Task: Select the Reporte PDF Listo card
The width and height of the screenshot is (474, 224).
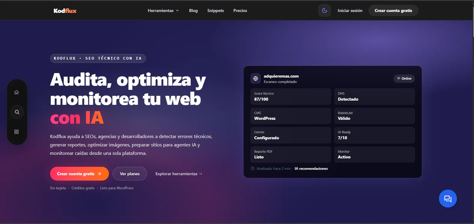Action: 291,155
